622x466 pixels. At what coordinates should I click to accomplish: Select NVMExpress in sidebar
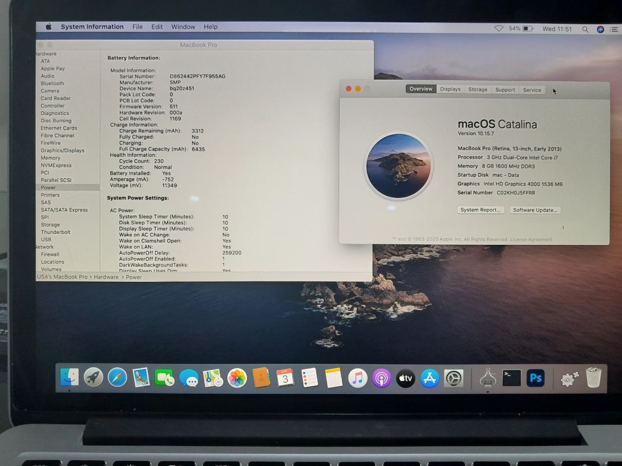pos(56,165)
